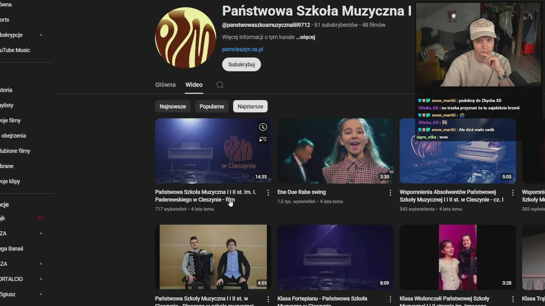Open Playlisty in the sidebar
Screen dimensions: 545x306
pos(7,105)
